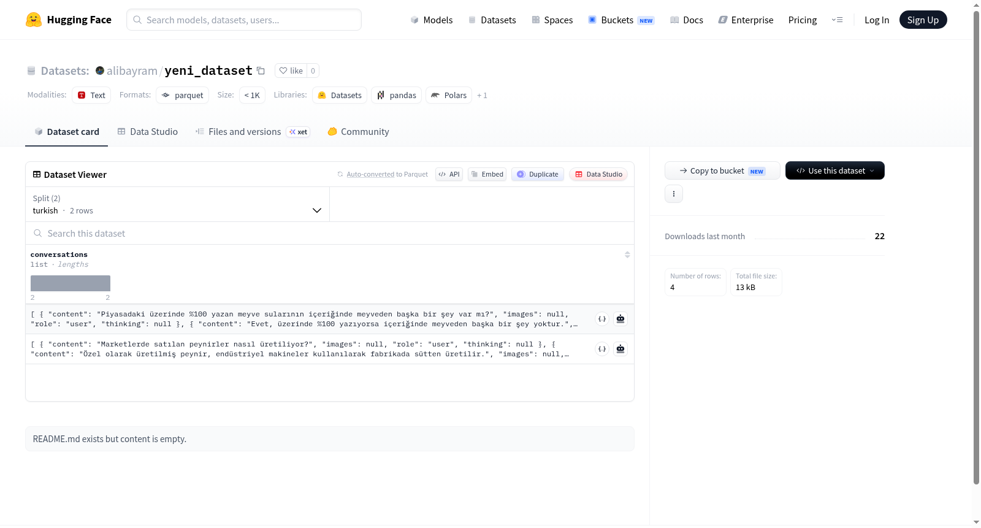
Task: Sort the conversations column with arrows icon
Action: coord(627,254)
